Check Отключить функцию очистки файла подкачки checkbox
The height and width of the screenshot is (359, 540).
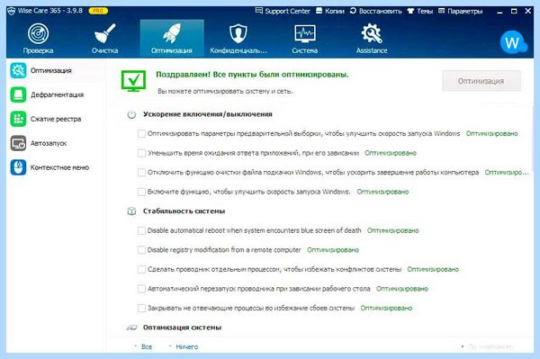point(141,172)
